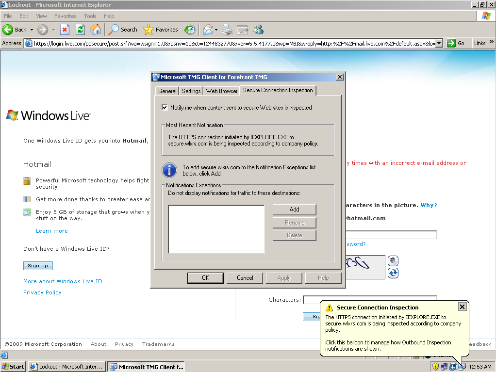The width and height of the screenshot is (496, 372).
Task: Open the Forward button history dropdown arrow
Action: point(53,30)
